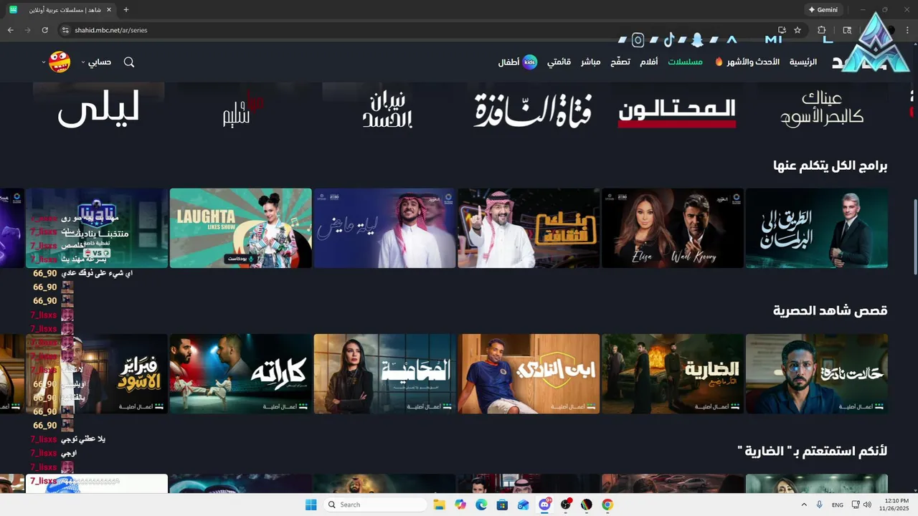Open the حالات نادرة series thumbnail
The image size is (918, 516).
coord(817,373)
